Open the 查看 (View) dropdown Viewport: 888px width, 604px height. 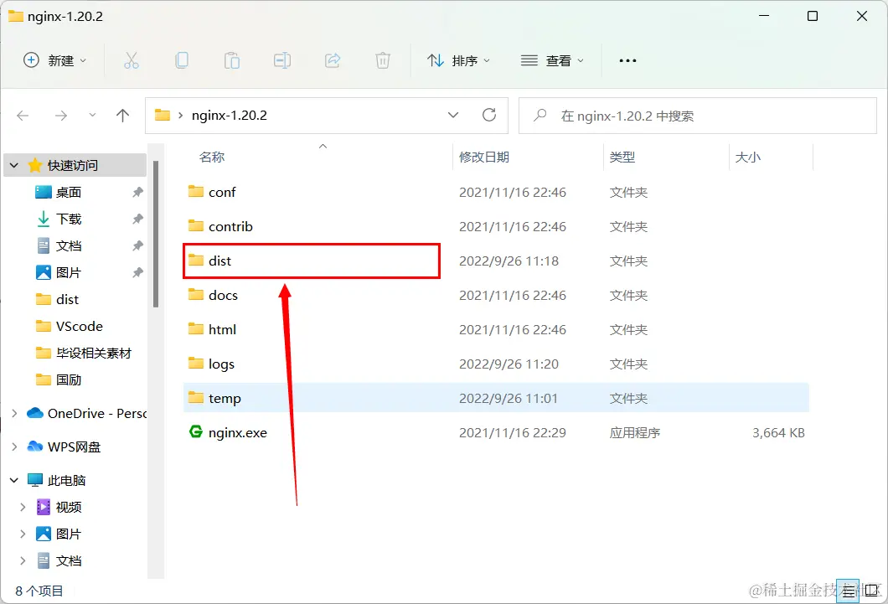coord(552,60)
